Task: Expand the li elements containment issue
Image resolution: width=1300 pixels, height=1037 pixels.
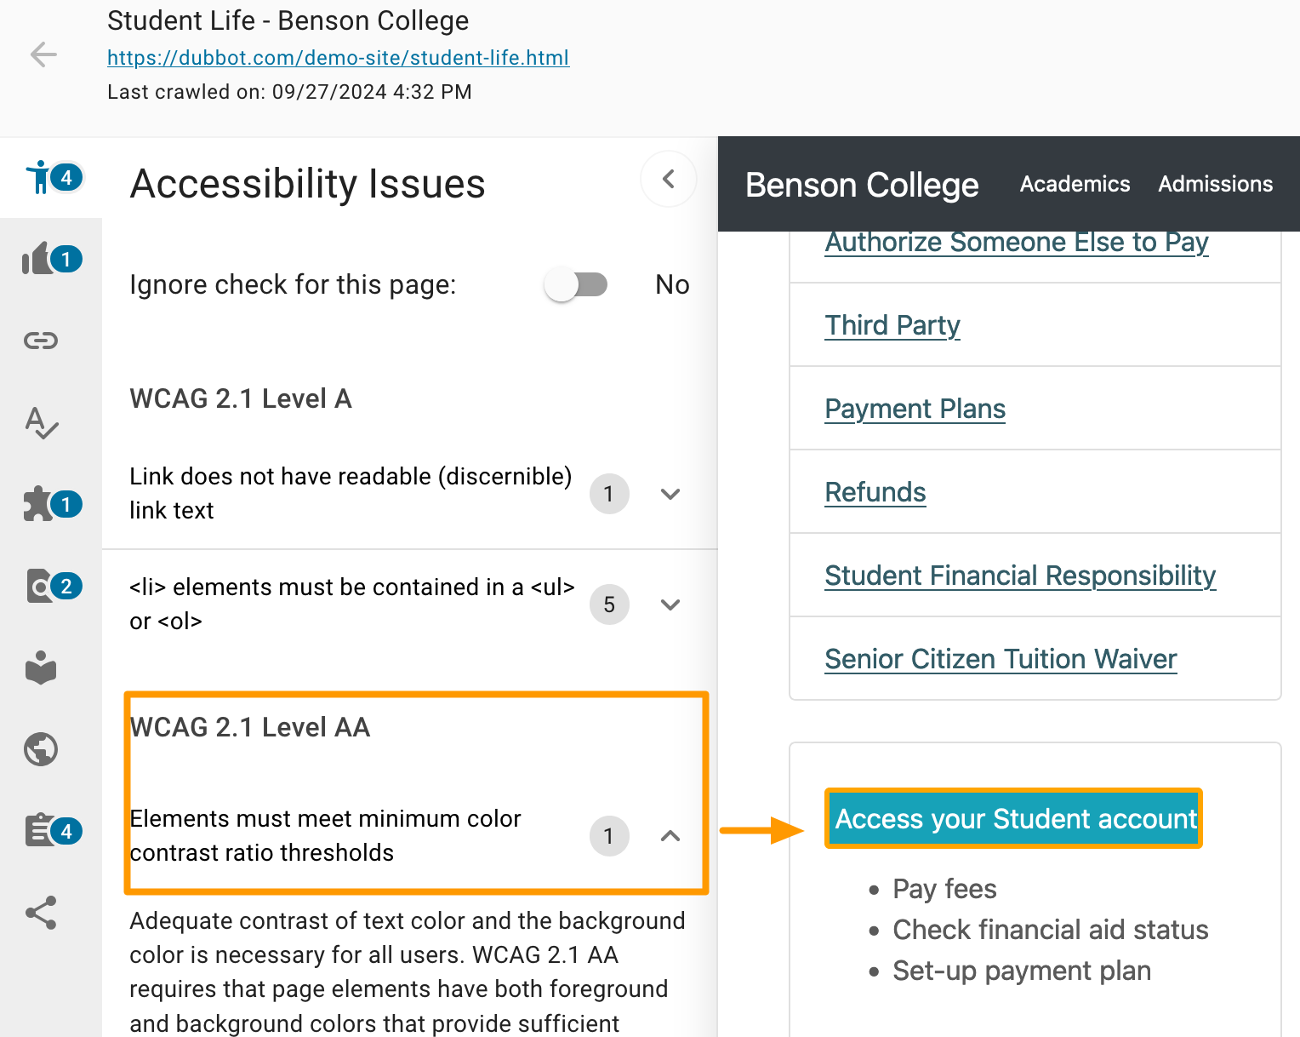Action: click(x=670, y=604)
